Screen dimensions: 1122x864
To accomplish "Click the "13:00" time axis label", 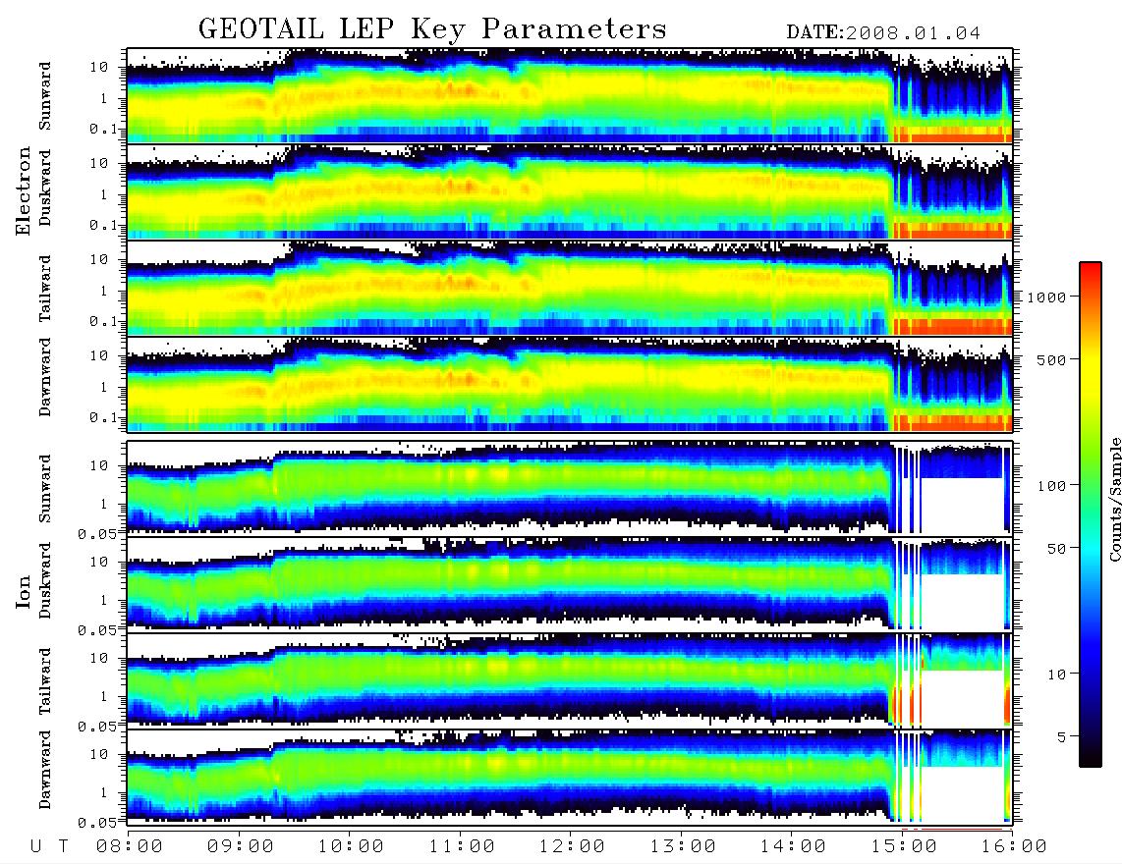I will click(x=683, y=847).
